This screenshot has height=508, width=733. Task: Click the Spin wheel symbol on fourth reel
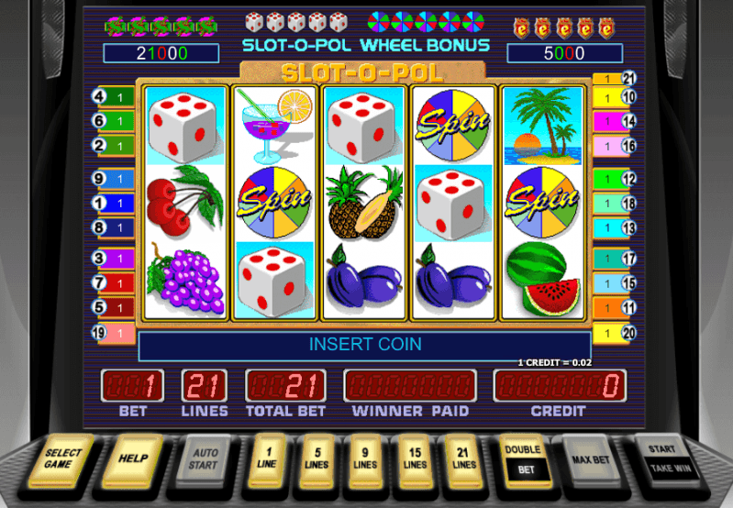(x=453, y=126)
